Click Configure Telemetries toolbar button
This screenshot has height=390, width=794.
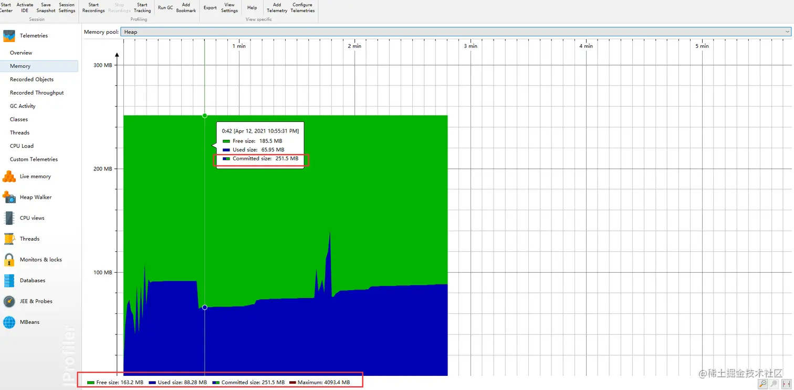click(x=302, y=7)
